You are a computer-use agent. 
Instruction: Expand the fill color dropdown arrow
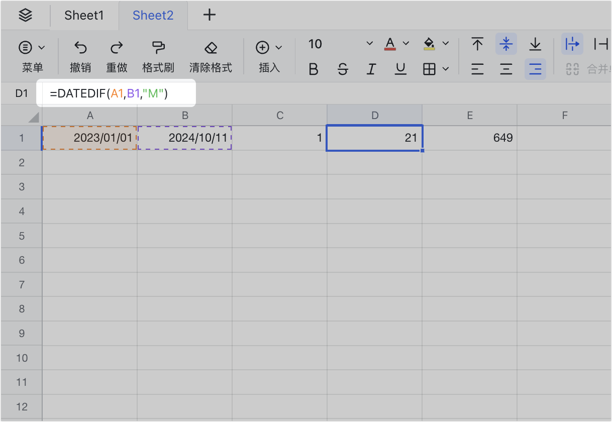(445, 44)
